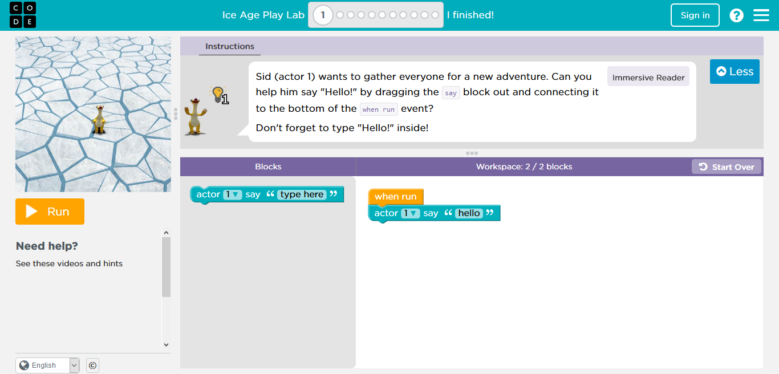Select the 'when run' event block
The image size is (779, 374).
click(396, 197)
